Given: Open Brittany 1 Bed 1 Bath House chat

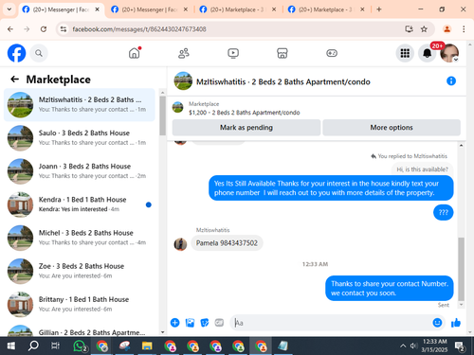Looking at the screenshot, I should pos(80,304).
